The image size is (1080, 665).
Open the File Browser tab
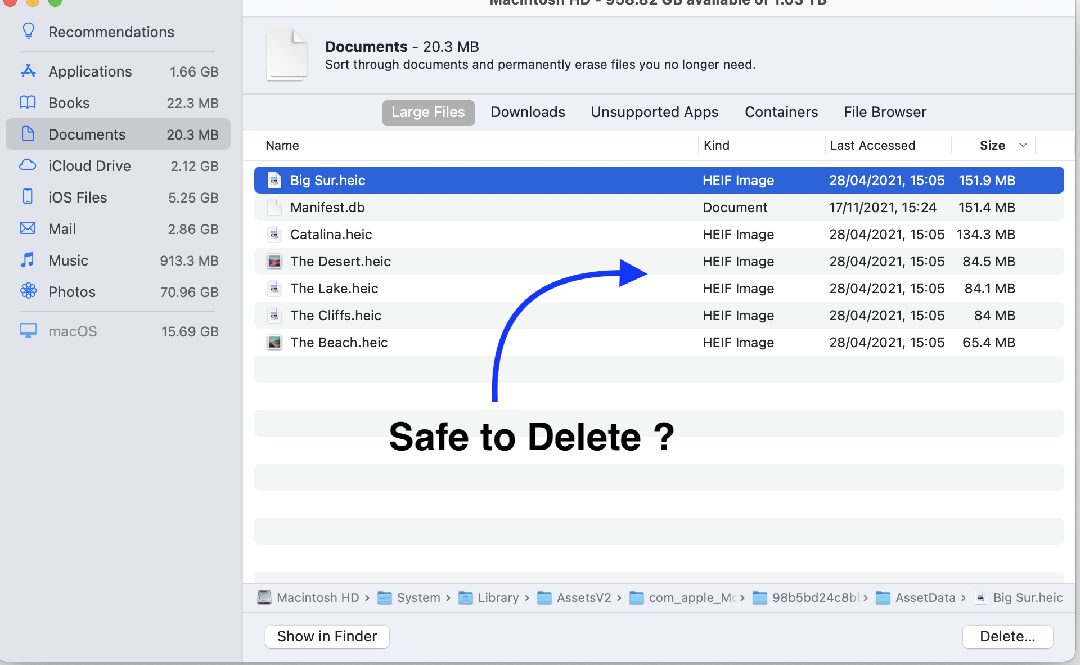pyautogui.click(x=885, y=112)
